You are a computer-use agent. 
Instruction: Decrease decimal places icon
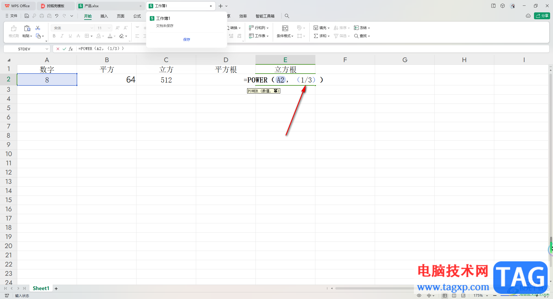(x=239, y=36)
